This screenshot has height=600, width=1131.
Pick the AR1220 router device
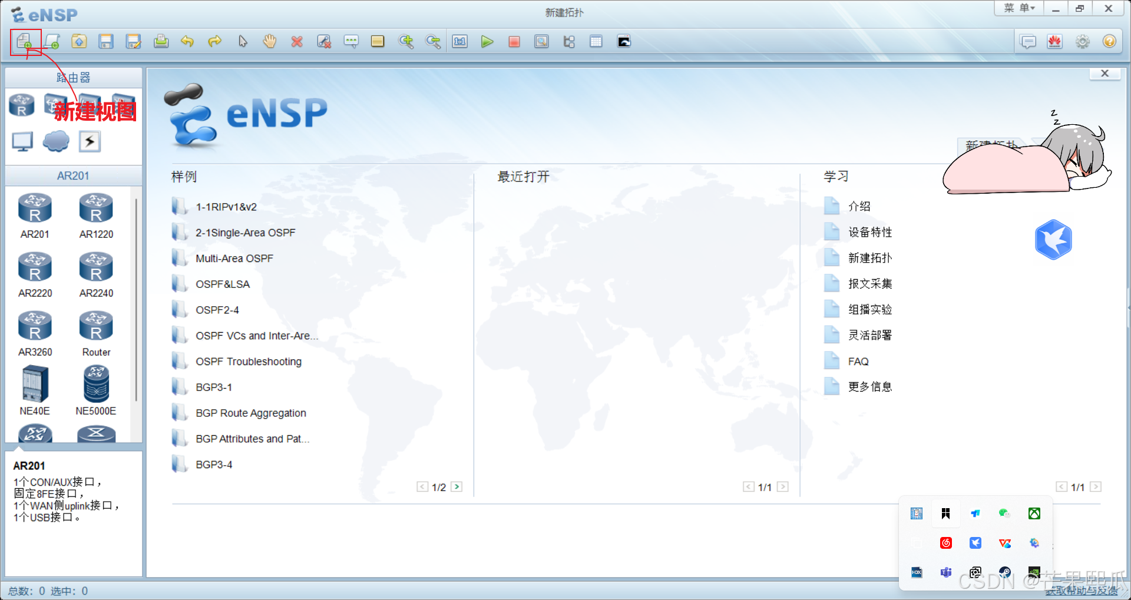(96, 216)
